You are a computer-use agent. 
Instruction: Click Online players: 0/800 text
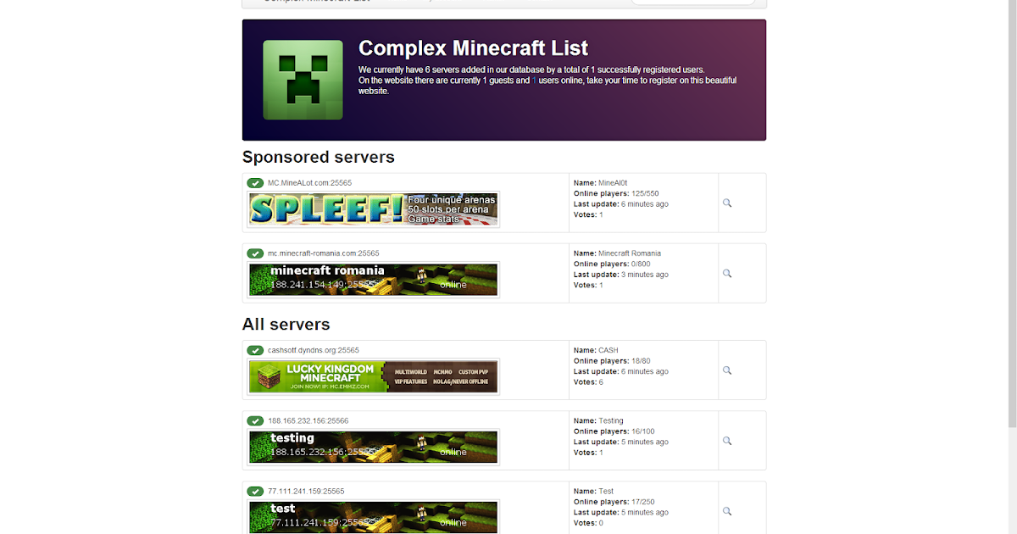(612, 264)
